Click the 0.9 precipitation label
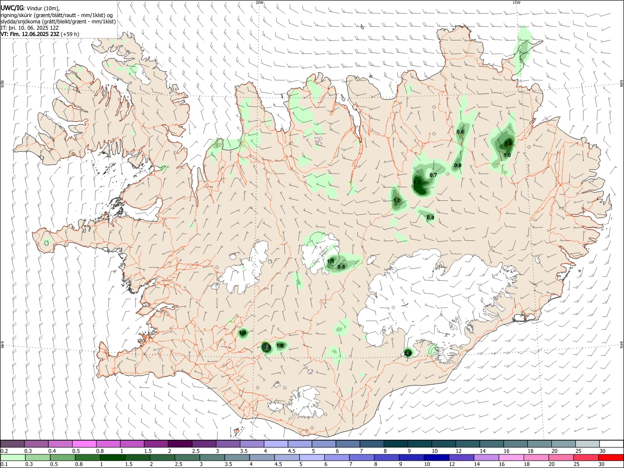624x468 pixels. tap(458, 166)
